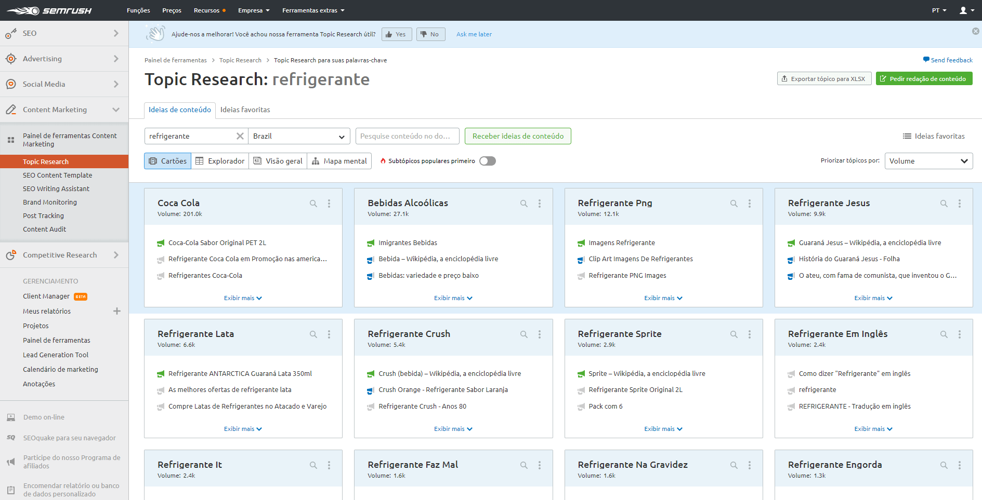Screen dimensions: 982x500
Task: Open the Priorizar tópicos por Volume dropdown
Action: pyautogui.click(x=928, y=161)
